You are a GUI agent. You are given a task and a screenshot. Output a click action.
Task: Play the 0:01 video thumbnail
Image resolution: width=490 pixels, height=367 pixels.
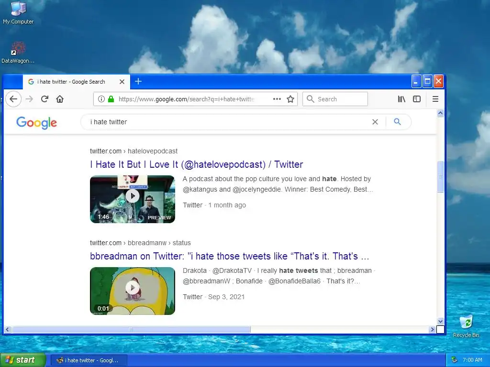133,291
